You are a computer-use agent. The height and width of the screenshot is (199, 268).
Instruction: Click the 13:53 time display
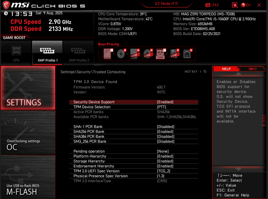click(22, 14)
